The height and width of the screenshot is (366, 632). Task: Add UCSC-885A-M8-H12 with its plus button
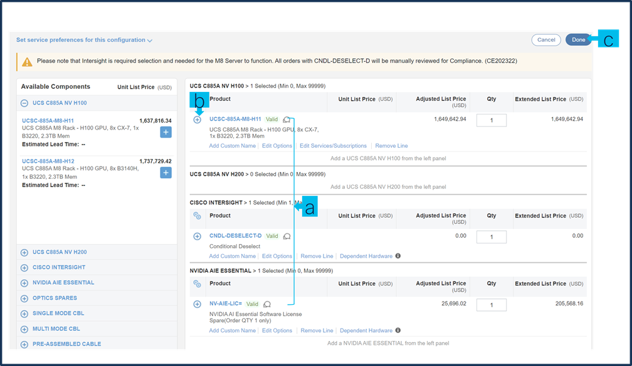tap(166, 173)
